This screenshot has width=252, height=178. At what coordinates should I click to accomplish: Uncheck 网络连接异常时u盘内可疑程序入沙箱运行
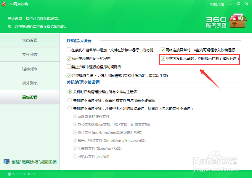tap(163, 50)
